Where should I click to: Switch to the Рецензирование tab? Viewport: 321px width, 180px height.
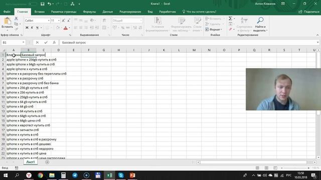click(130, 11)
